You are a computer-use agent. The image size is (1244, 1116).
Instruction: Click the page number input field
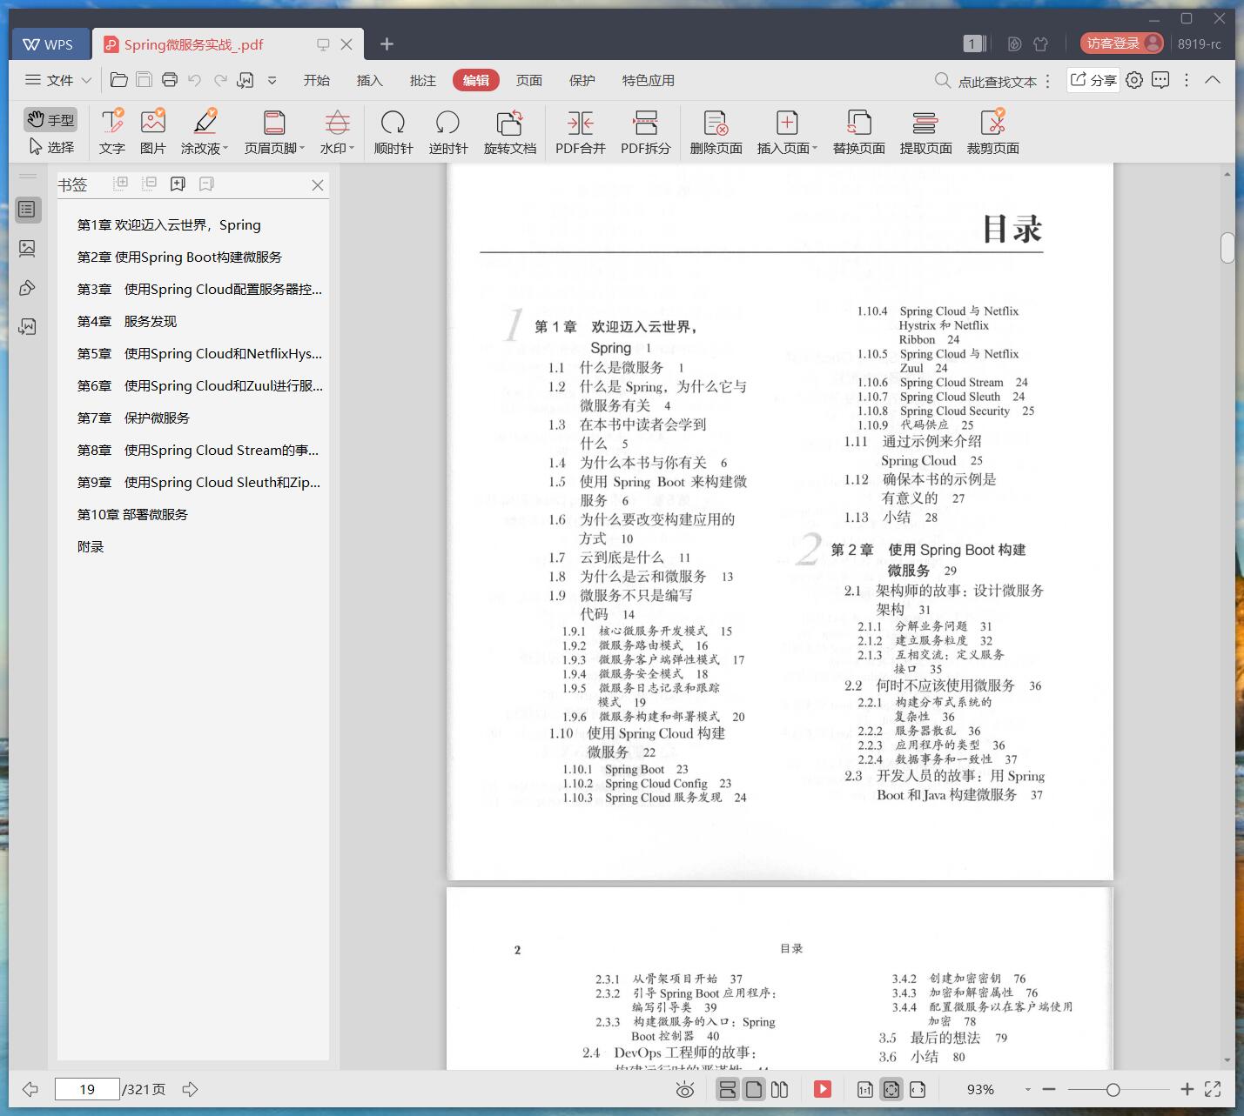click(x=87, y=1089)
